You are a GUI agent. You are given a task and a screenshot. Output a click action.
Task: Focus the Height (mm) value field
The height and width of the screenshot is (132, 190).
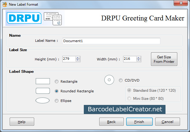click(69, 59)
